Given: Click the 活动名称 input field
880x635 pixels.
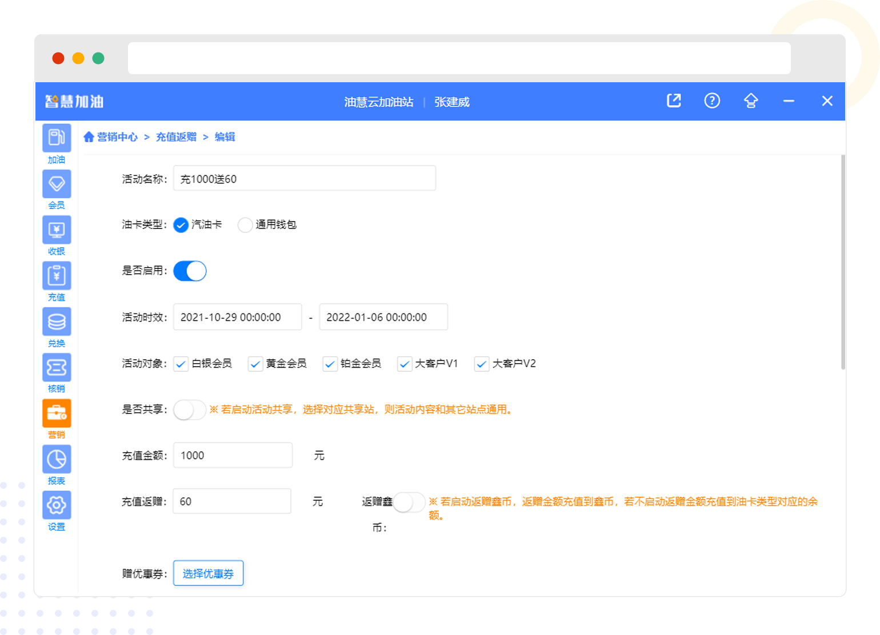Looking at the screenshot, I should pyautogui.click(x=305, y=178).
